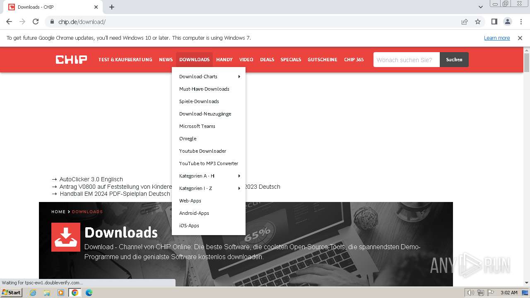The height and width of the screenshot is (298, 530).
Task: Click the scrollbar down arrow
Action: click(x=527, y=283)
